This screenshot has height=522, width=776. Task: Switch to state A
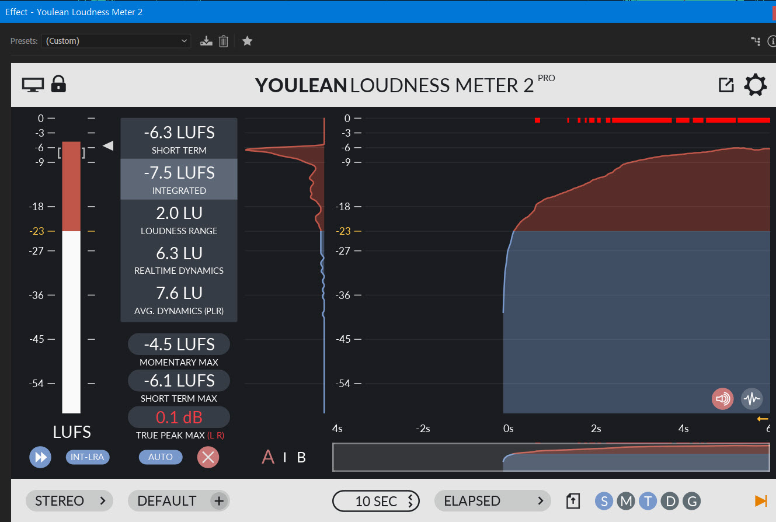coord(268,457)
